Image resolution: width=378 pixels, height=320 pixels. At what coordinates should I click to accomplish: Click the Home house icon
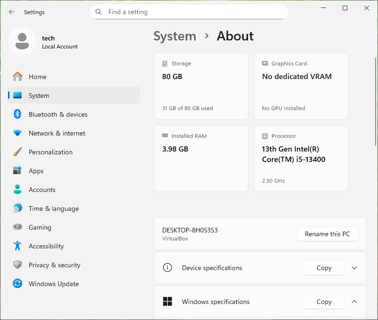click(x=17, y=77)
